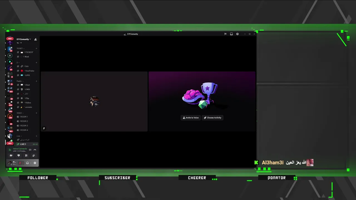Open server icon with 21 badge
The width and height of the screenshot is (356, 200).
click(10, 68)
